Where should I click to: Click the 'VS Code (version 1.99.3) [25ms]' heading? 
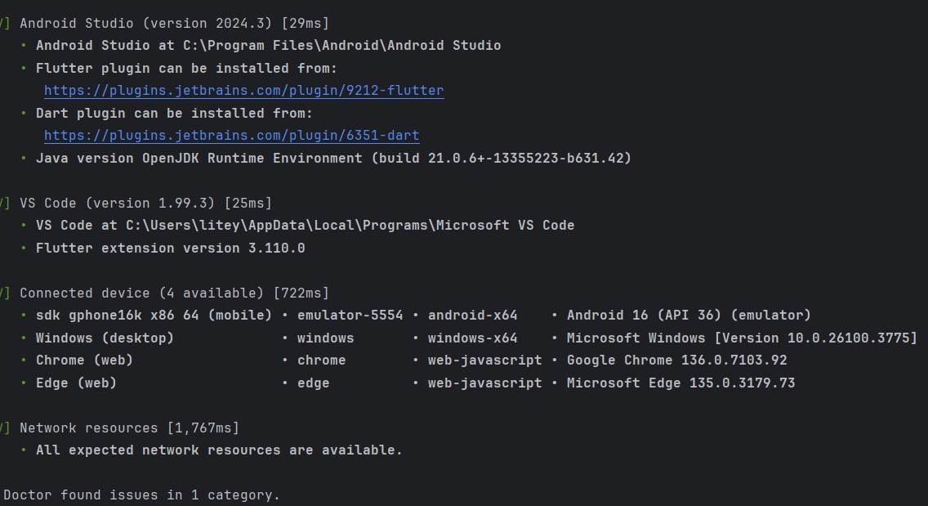pyautogui.click(x=145, y=204)
